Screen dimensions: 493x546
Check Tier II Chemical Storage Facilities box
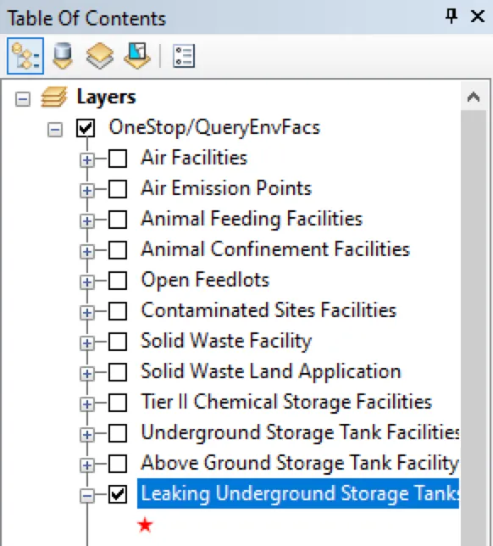(x=118, y=403)
